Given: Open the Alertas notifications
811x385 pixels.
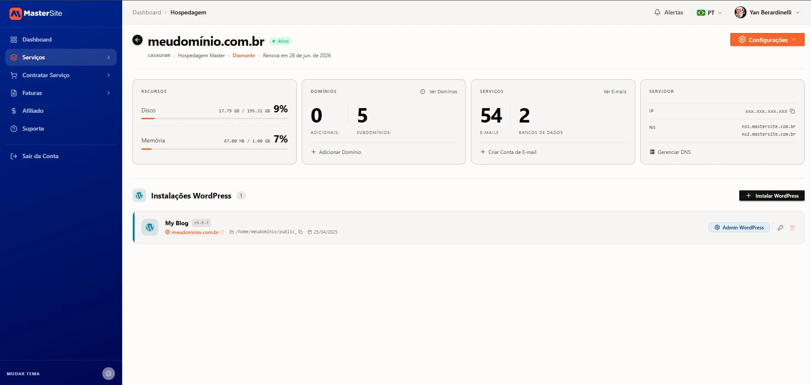Looking at the screenshot, I should coord(669,12).
